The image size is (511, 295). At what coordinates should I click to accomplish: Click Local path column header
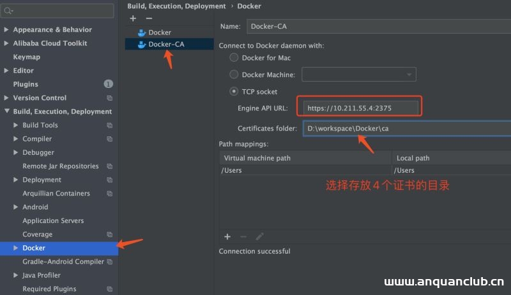pos(452,158)
